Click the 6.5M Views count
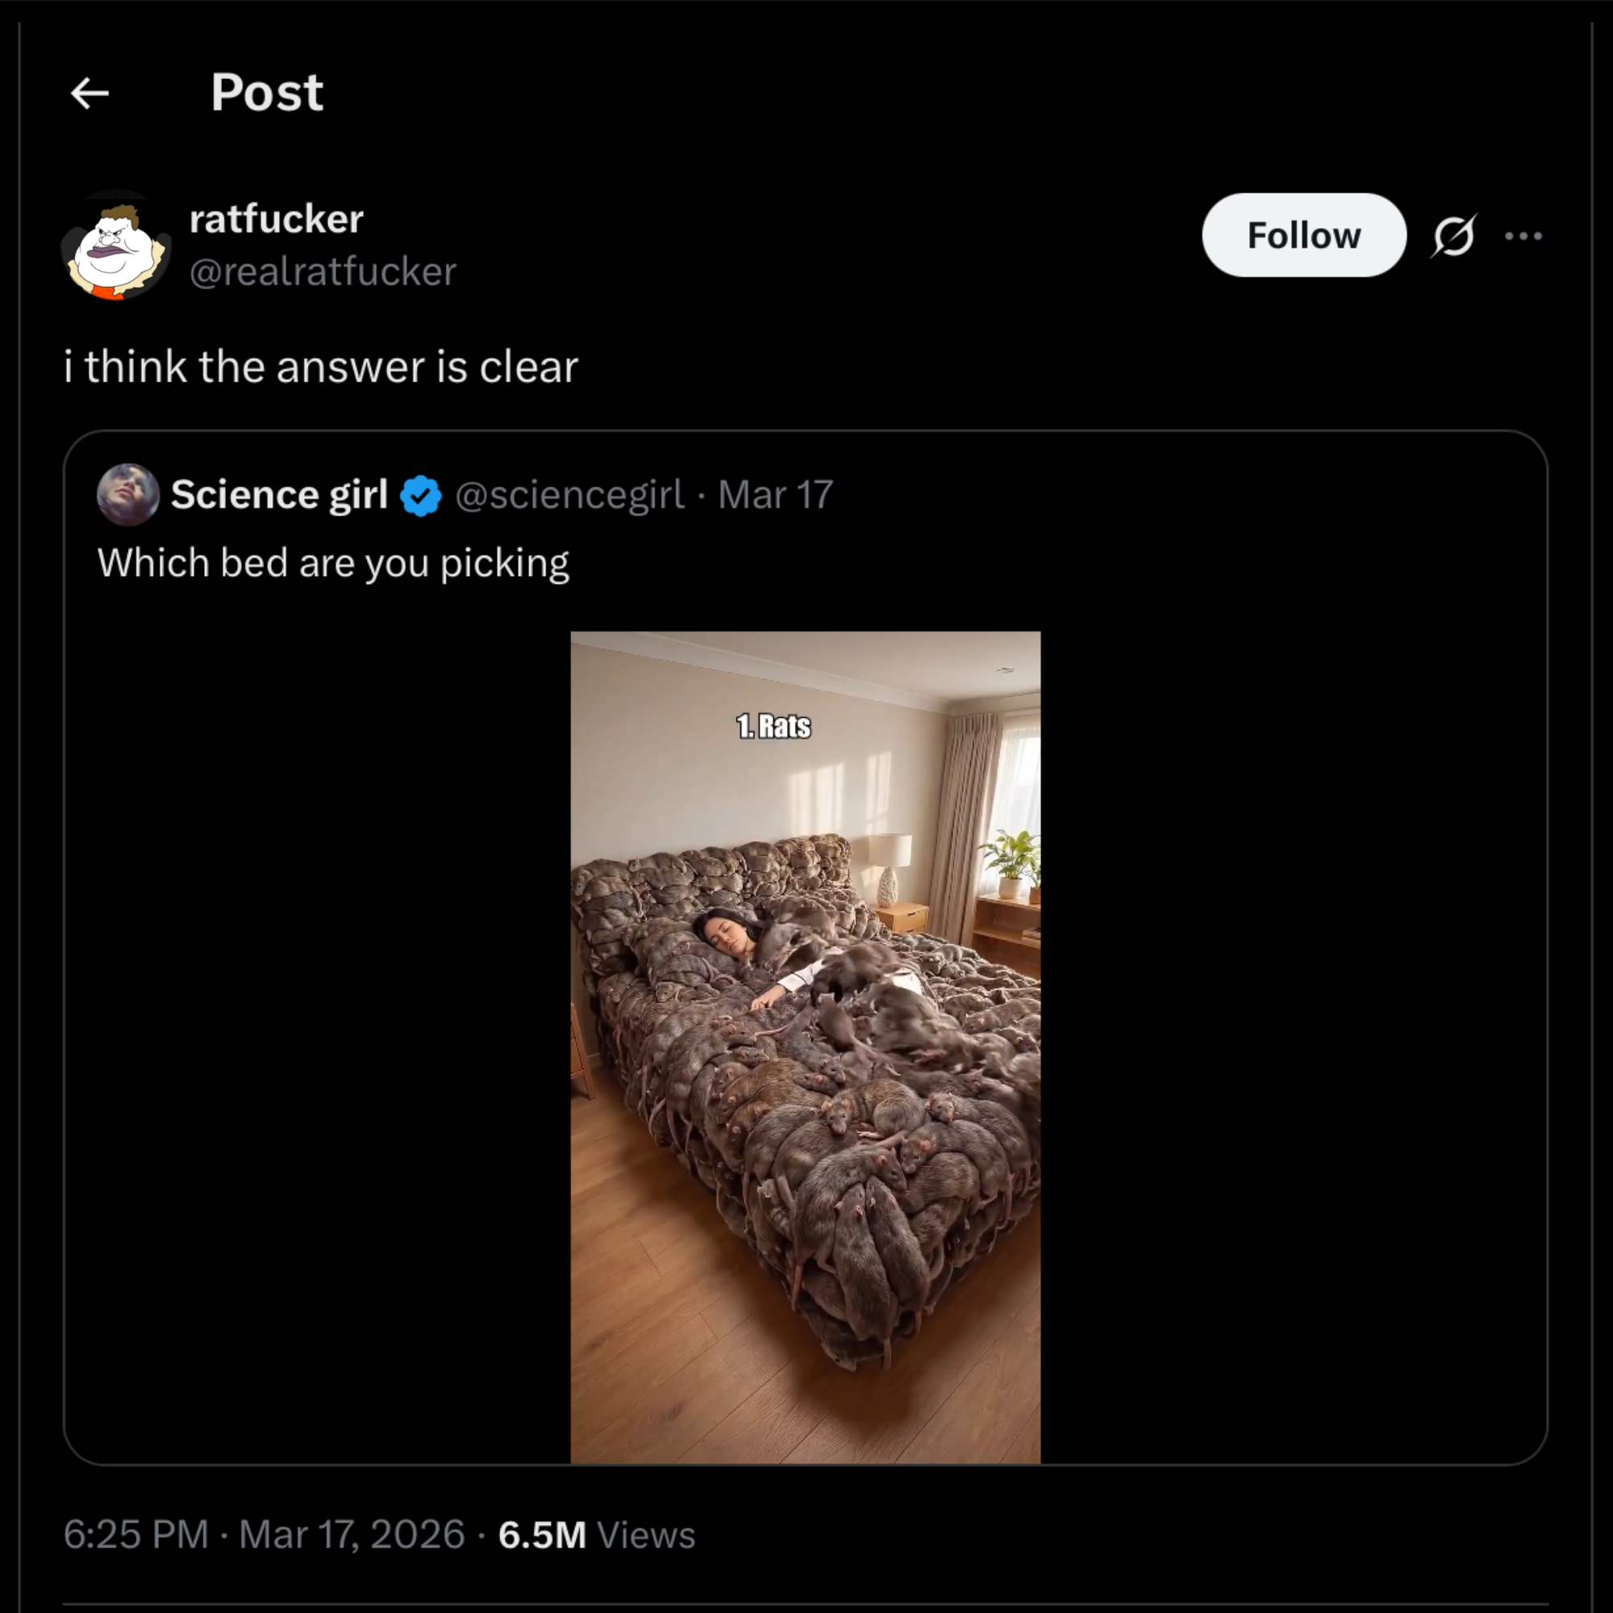The height and width of the screenshot is (1613, 1613). click(x=596, y=1535)
